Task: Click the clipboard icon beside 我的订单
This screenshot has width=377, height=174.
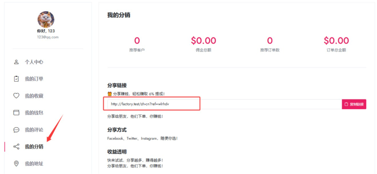Action: [16, 79]
